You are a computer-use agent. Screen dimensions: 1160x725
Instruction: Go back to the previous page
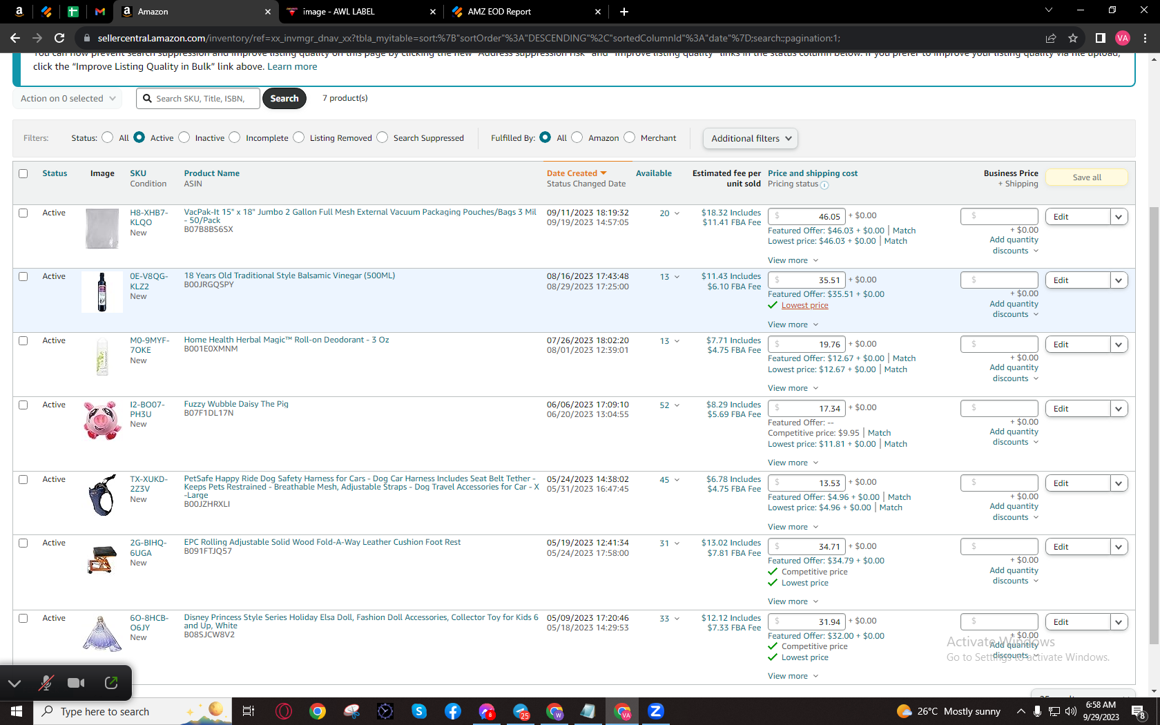coord(15,38)
